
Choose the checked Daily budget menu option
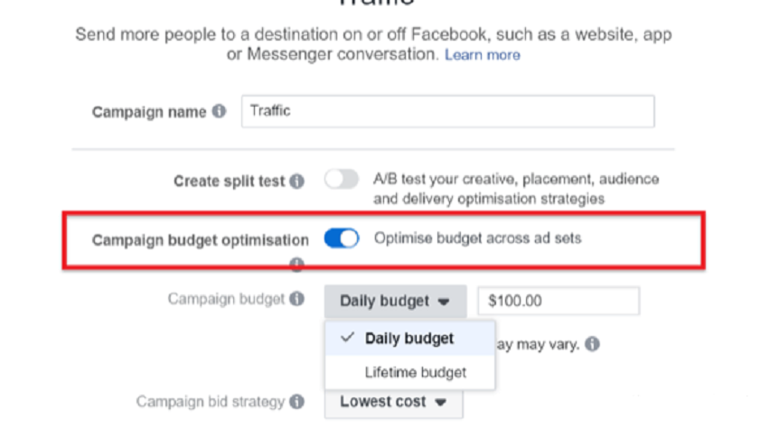408,339
